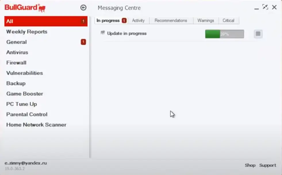Close the Messaging Centre window
Viewport: 282px width, 175px height.
click(x=274, y=7)
